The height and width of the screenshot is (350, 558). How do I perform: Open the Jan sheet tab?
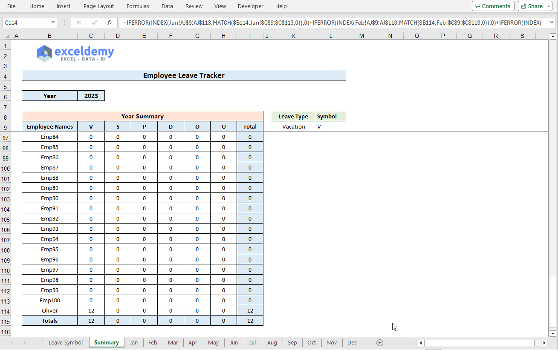134,343
